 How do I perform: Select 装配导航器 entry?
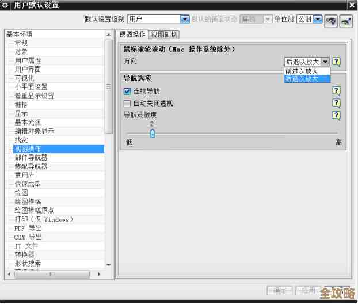tap(31, 166)
